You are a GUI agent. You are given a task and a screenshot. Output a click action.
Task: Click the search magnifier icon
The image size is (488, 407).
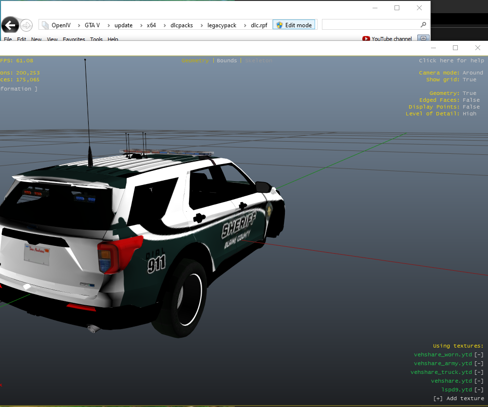click(423, 24)
